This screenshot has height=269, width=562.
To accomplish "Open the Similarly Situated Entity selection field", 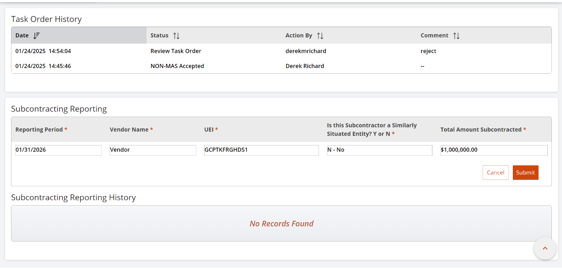I will (379, 150).
